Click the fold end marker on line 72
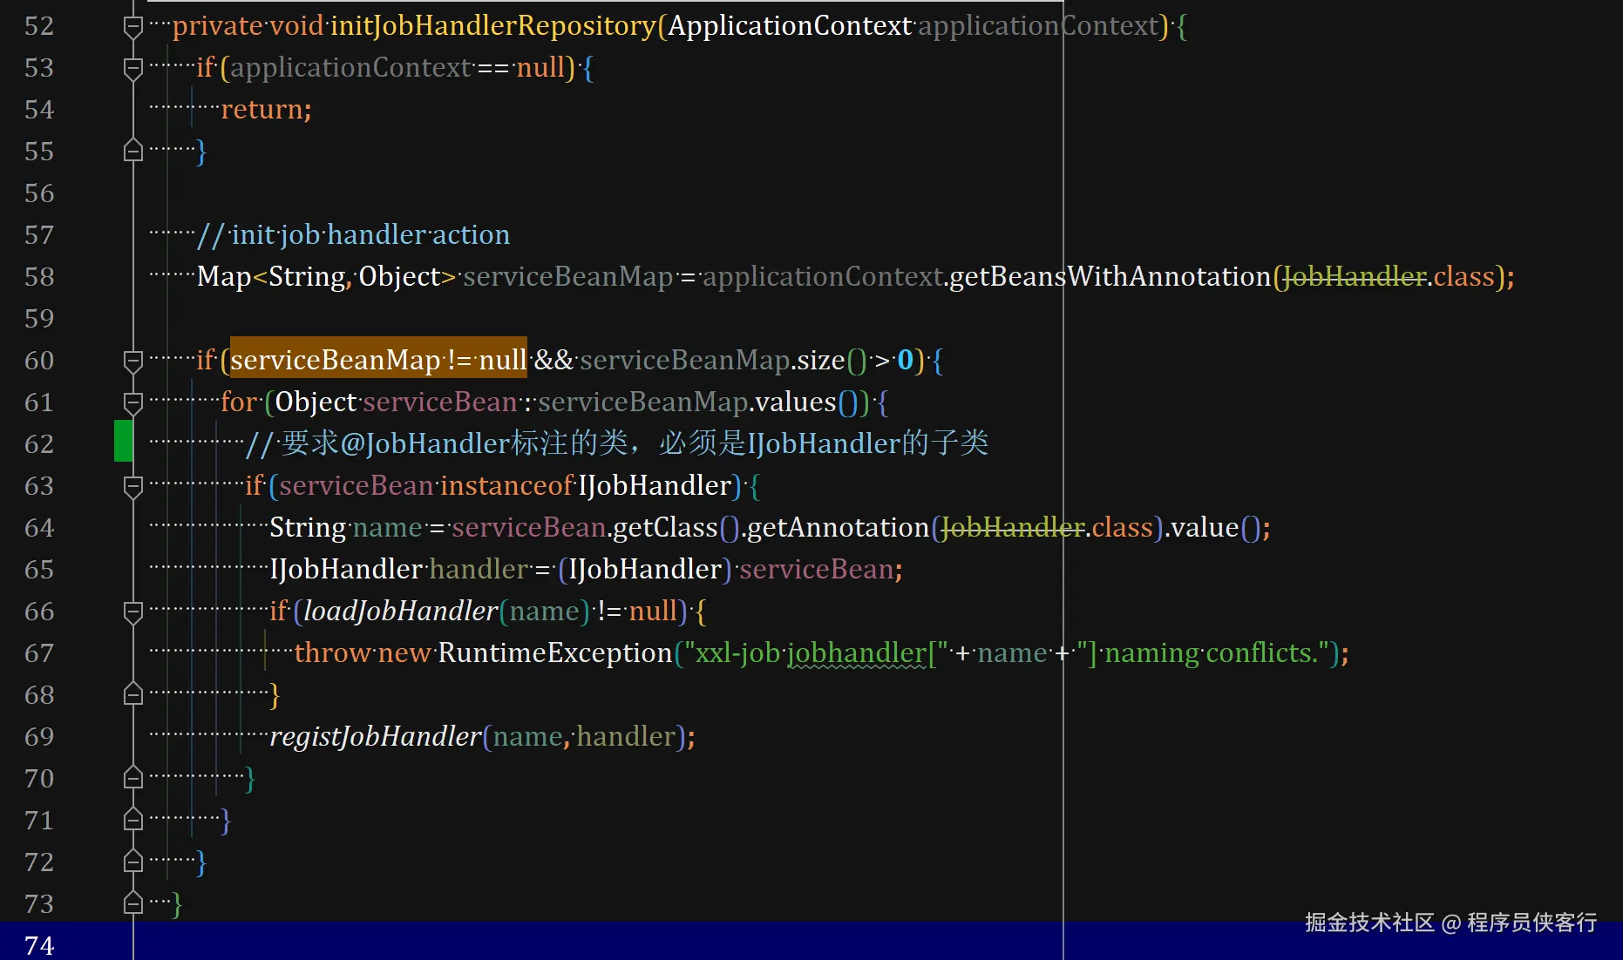Screen dimensions: 1623x960 tap(133, 862)
